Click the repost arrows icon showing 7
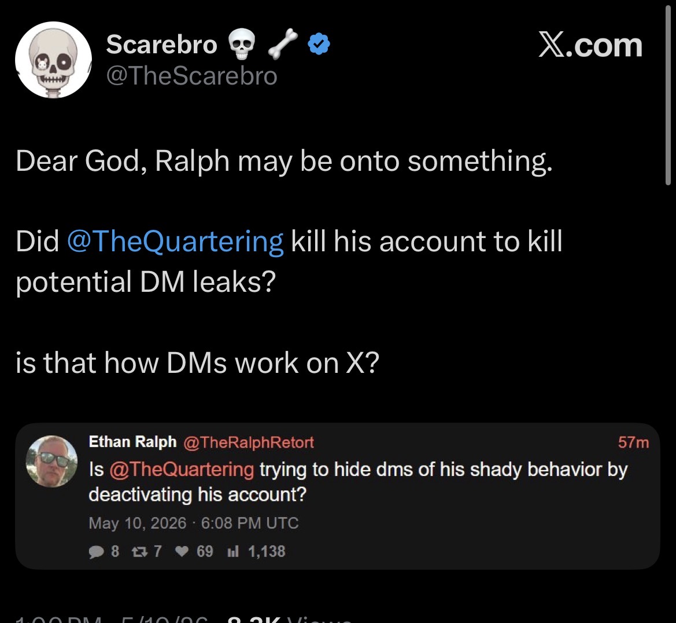The image size is (676, 623). [139, 551]
